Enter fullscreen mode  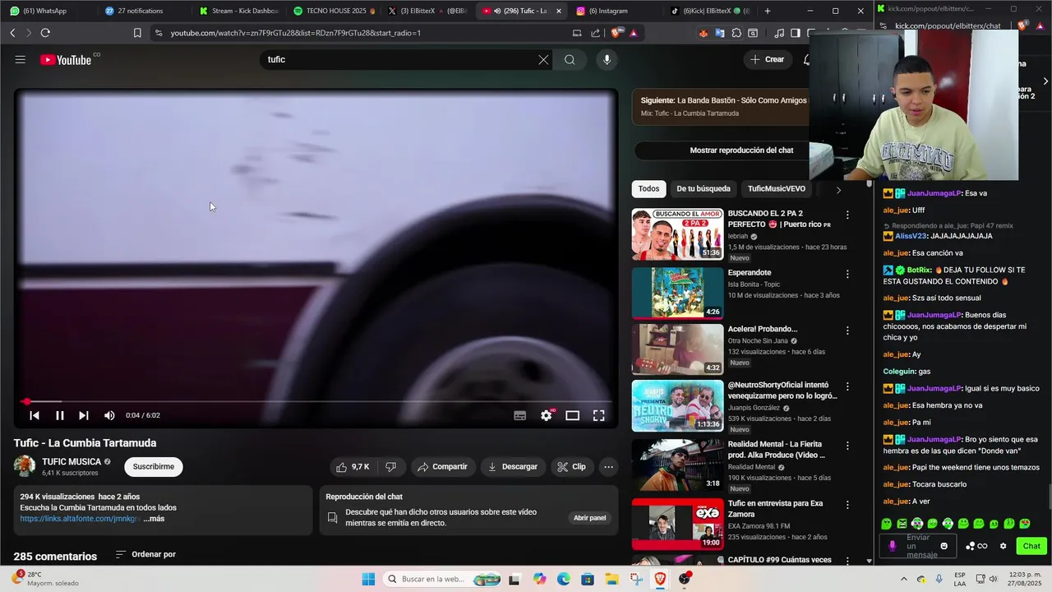598,415
